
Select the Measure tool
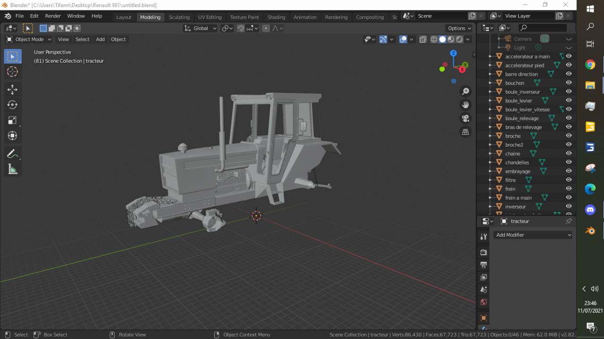[x=13, y=169]
